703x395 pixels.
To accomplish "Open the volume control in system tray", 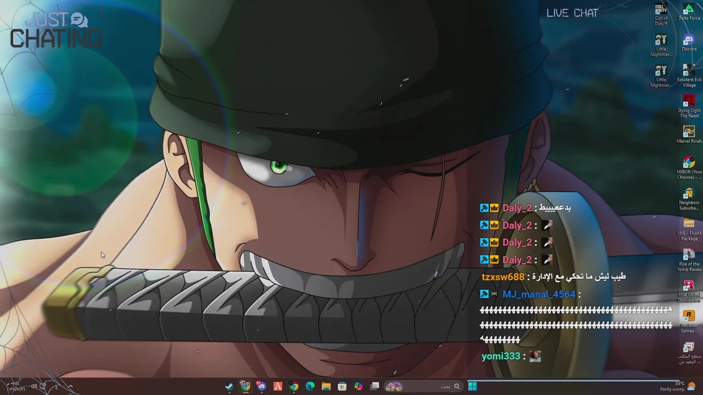I will [x=34, y=386].
